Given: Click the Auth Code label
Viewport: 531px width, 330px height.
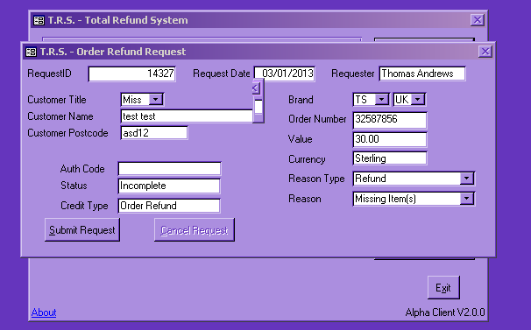Looking at the screenshot, I should click(82, 169).
